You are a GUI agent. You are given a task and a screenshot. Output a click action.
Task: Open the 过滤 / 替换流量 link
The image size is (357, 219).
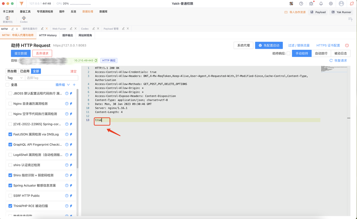299,45
